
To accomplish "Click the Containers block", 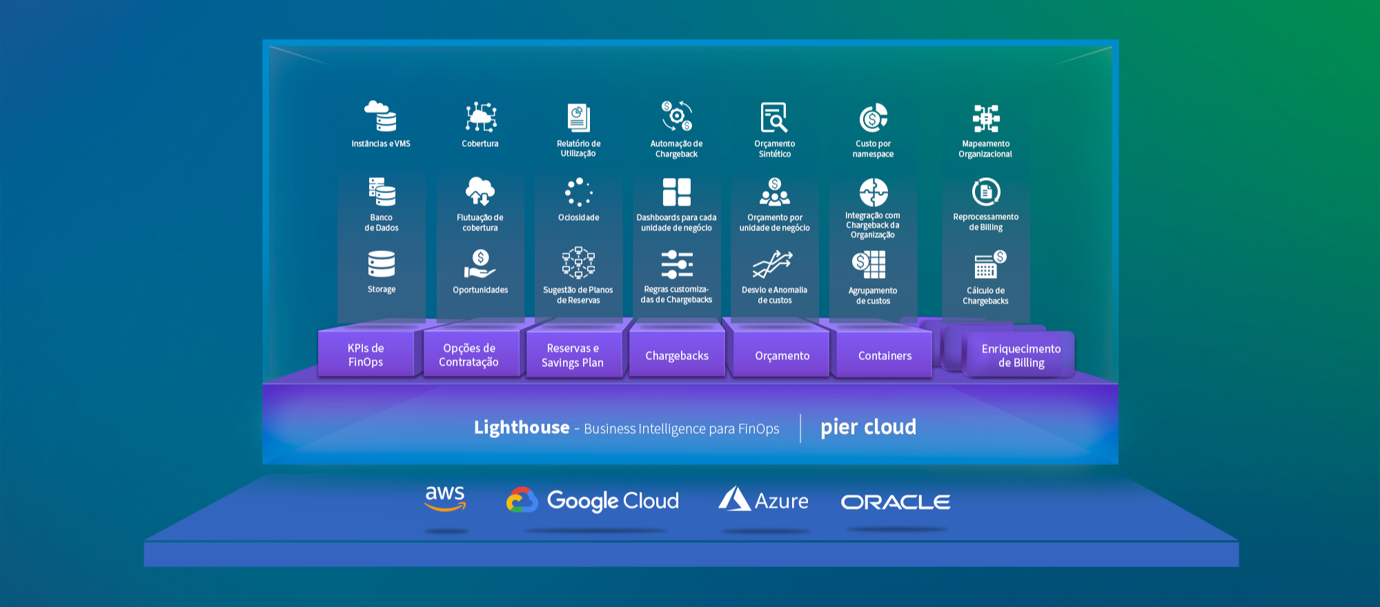I will (x=885, y=355).
